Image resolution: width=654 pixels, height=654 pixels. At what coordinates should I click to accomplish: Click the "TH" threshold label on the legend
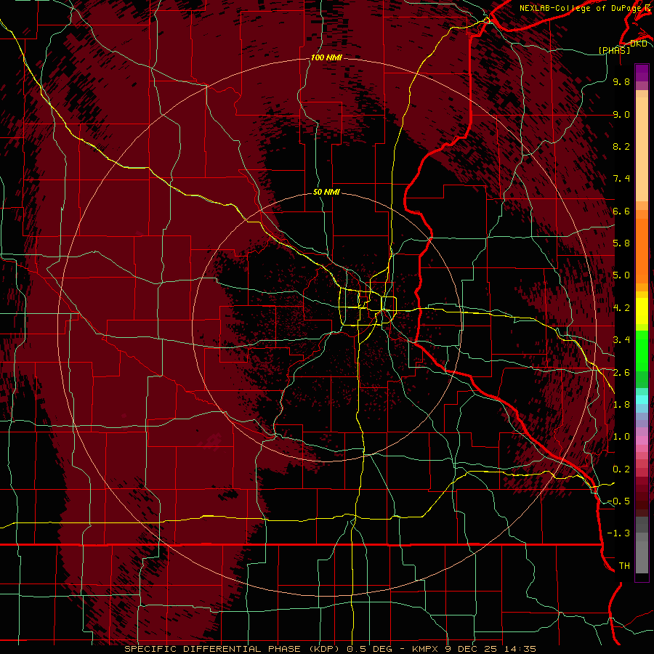(624, 566)
